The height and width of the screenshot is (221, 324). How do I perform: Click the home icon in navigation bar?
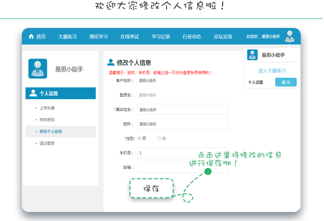31,37
